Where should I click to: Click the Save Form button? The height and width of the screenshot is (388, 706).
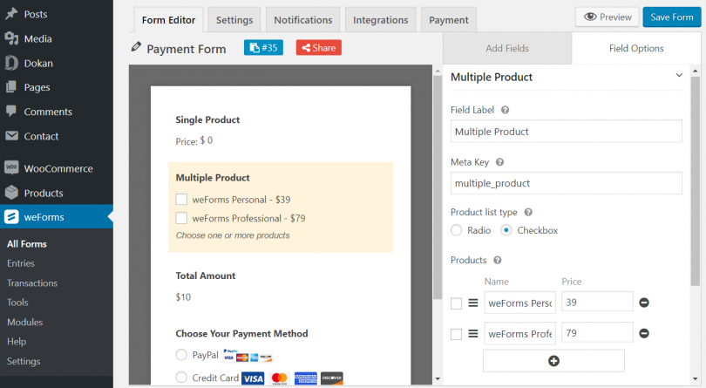pyautogui.click(x=672, y=17)
